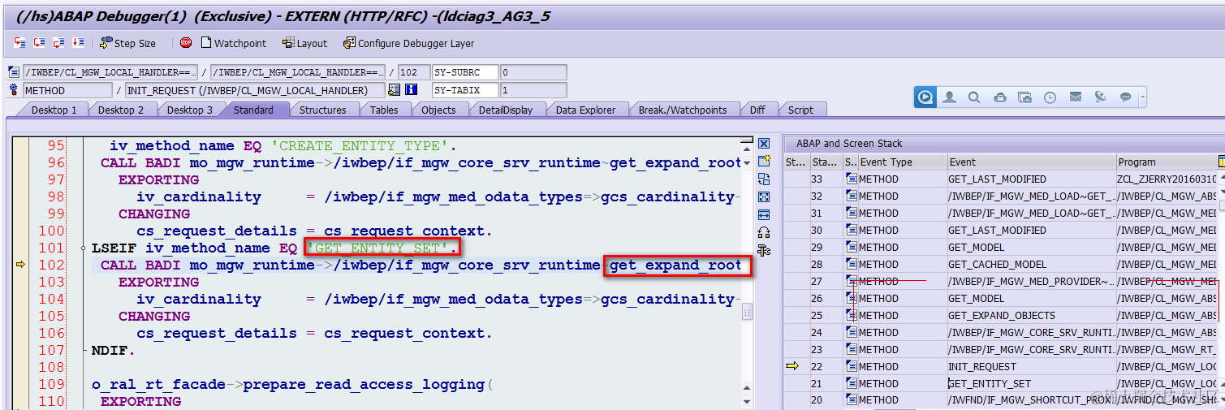1225x410 pixels.
Task: Click the blue info icon after INIT_REQUEST
Action: pyautogui.click(x=411, y=90)
